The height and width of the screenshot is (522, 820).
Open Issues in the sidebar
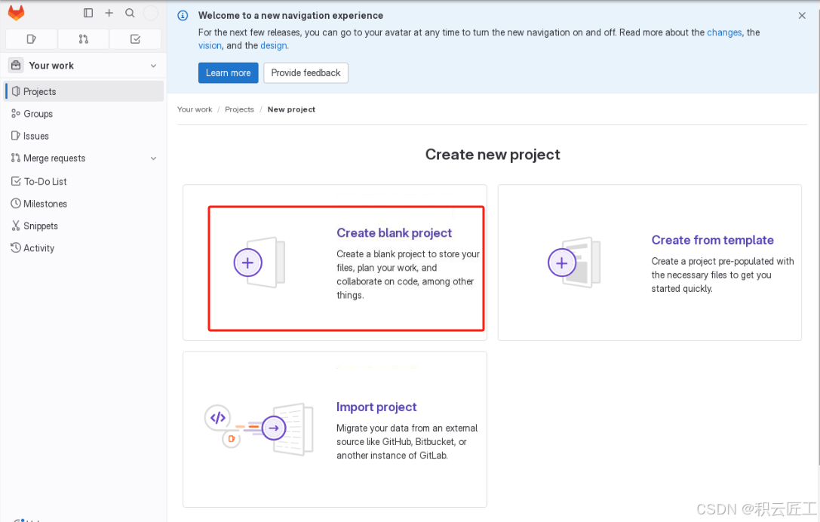pyautogui.click(x=84, y=136)
